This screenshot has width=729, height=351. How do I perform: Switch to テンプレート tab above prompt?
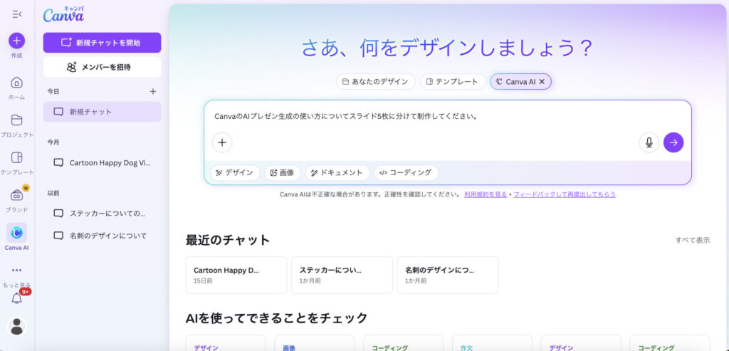pos(453,82)
